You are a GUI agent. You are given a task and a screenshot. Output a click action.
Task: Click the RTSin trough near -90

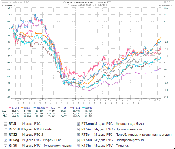(89, 90)
